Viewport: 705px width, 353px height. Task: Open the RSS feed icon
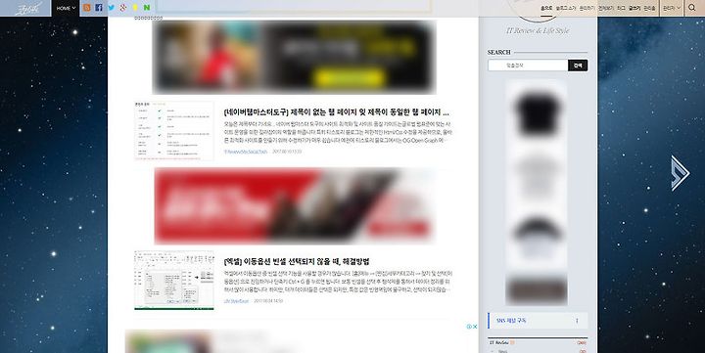(x=87, y=8)
